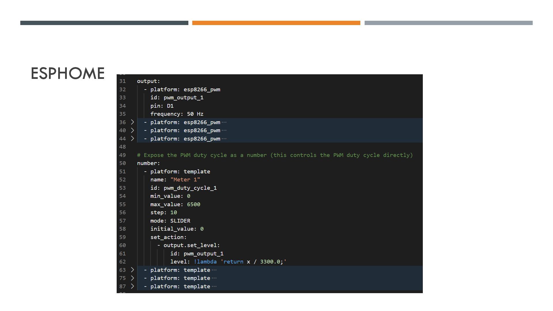The width and height of the screenshot is (553, 311).
Task: Click the ellipsis after line 36's esp8266_pwm
Action: pos(224,122)
